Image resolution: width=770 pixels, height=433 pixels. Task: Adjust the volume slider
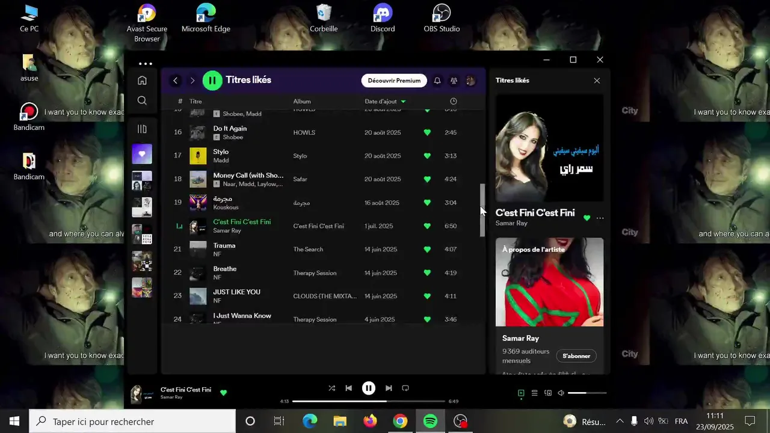[x=587, y=393]
